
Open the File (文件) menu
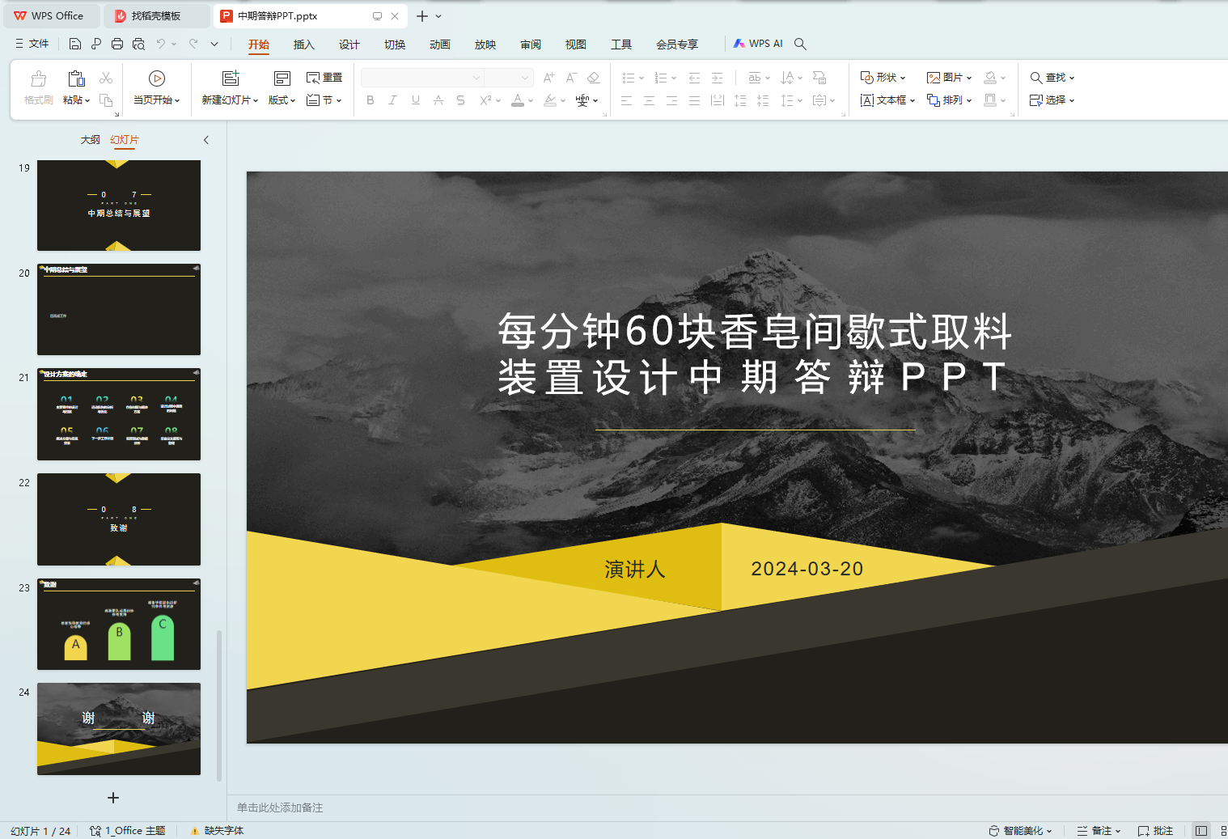[32, 44]
